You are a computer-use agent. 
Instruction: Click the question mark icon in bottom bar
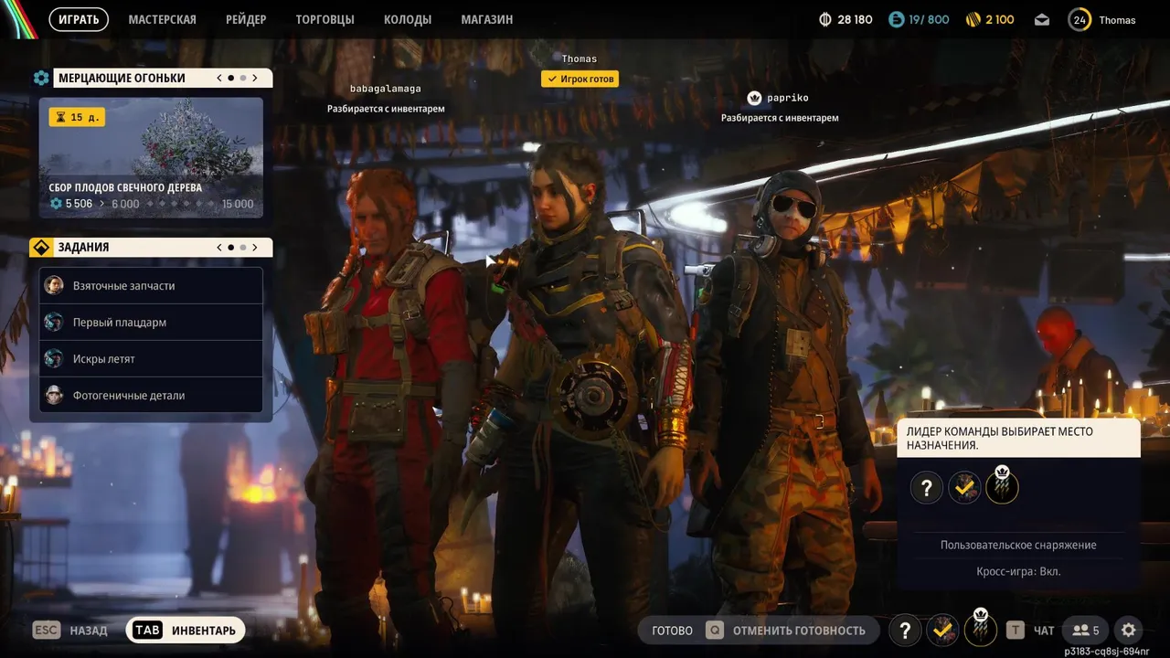pos(905,630)
